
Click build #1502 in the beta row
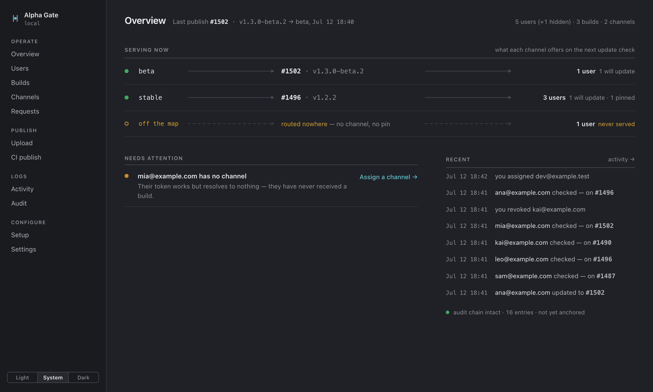pyautogui.click(x=291, y=71)
